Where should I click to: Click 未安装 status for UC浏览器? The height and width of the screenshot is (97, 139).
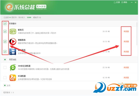pos(126,77)
